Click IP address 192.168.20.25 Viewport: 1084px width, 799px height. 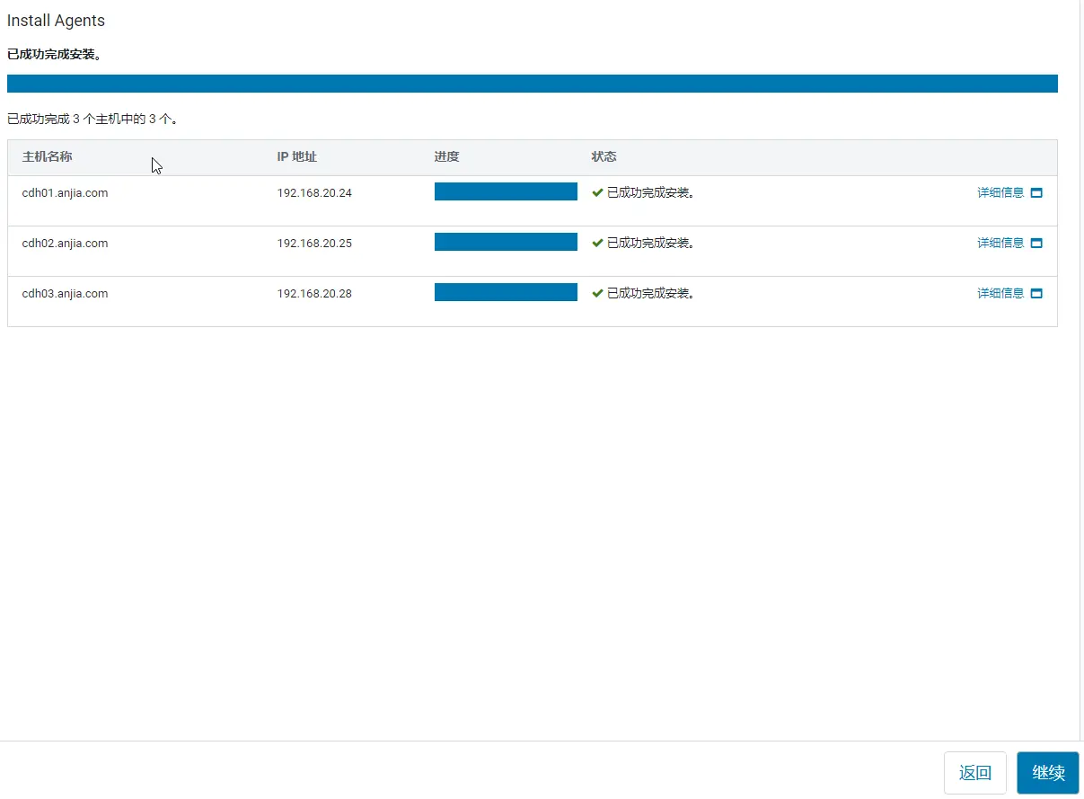click(314, 243)
